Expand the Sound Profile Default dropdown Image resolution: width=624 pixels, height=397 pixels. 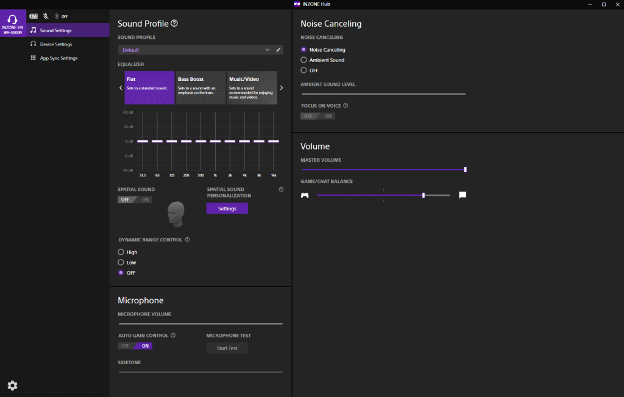[196, 50]
